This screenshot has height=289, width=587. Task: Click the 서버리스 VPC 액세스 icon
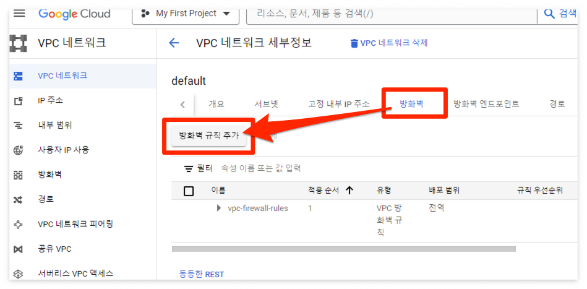coord(18,274)
